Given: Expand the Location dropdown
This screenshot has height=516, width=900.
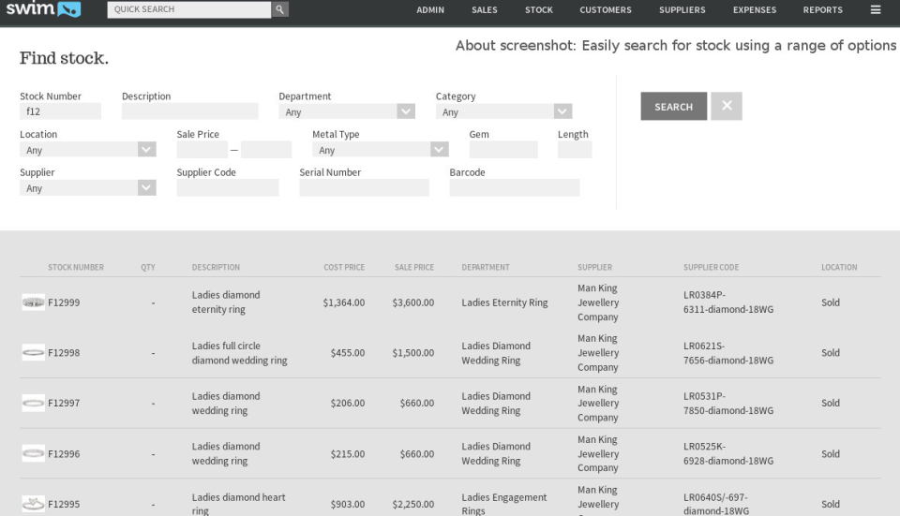Looking at the screenshot, I should coord(88,150).
